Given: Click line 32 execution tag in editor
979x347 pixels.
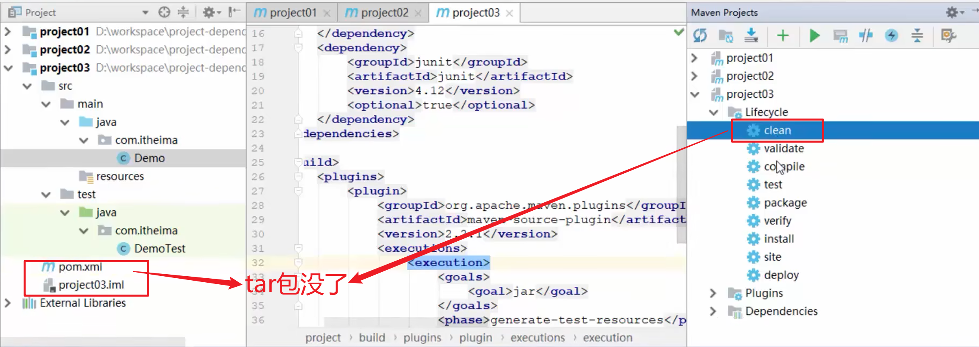Looking at the screenshot, I should click(448, 263).
